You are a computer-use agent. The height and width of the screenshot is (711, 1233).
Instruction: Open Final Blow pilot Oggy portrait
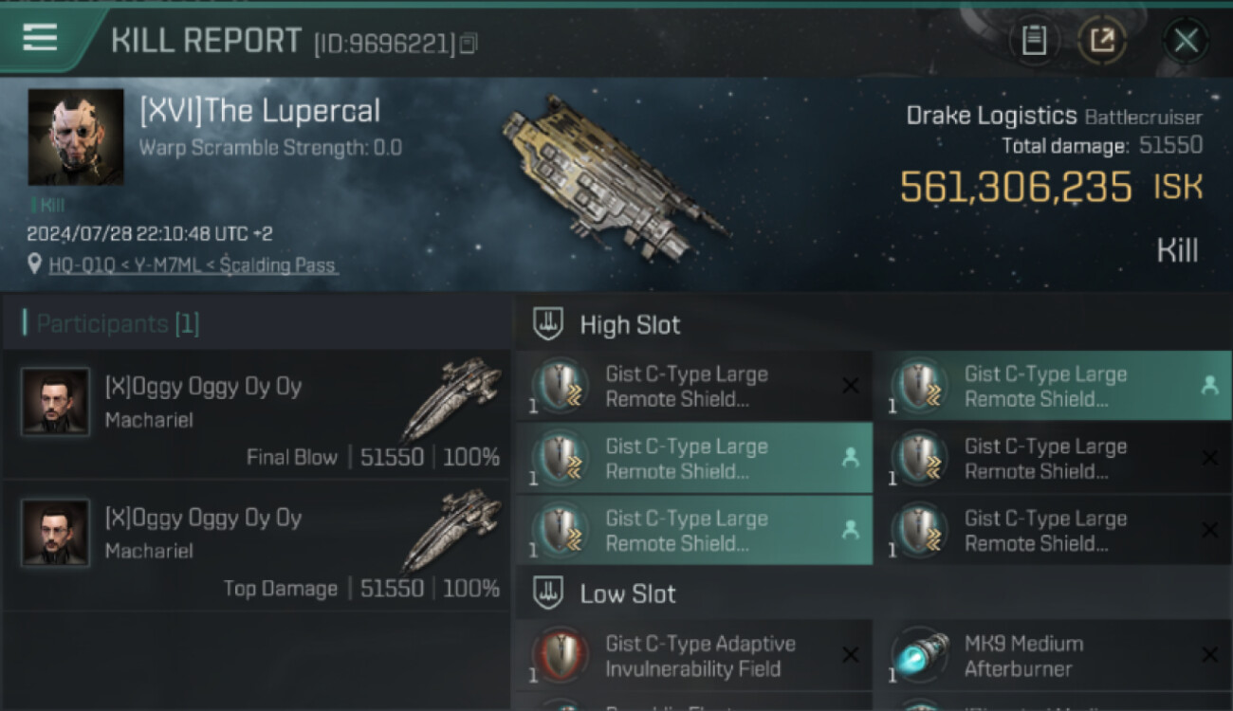[x=56, y=402]
